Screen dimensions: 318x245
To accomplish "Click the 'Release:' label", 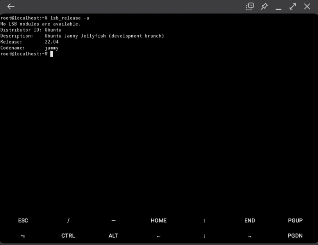I will [11, 42].
